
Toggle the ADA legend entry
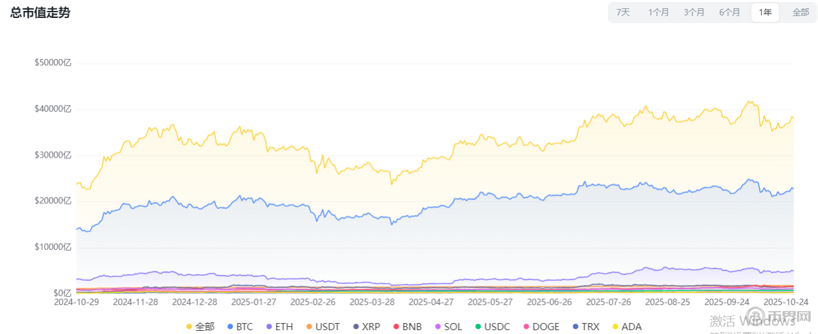[x=626, y=326]
